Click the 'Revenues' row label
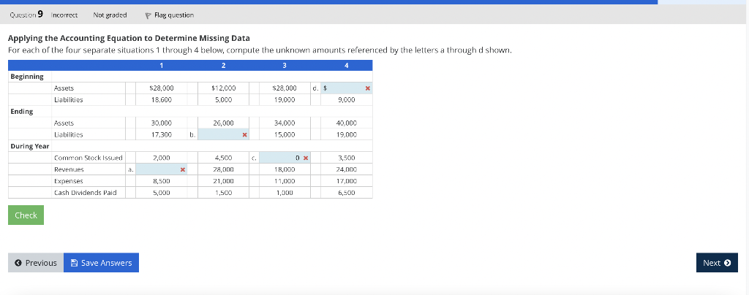This screenshot has width=749, height=295. [x=69, y=169]
